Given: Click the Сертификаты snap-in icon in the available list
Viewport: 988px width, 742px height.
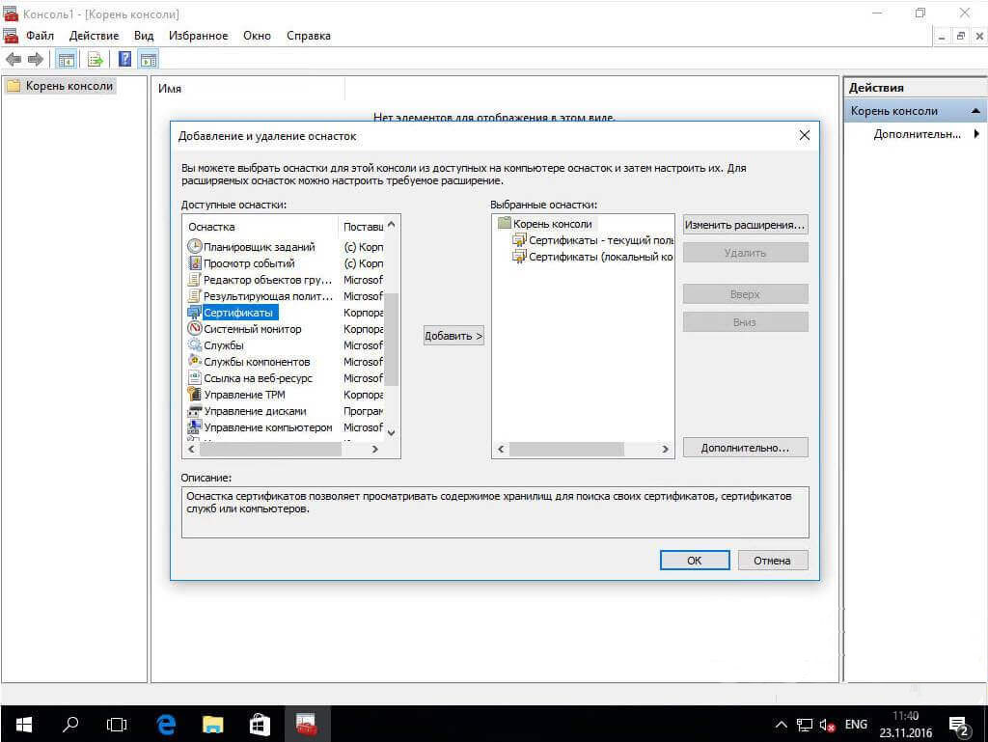Looking at the screenshot, I should pyautogui.click(x=195, y=312).
